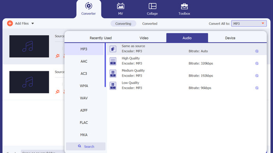Open the Collage module

point(152,9)
